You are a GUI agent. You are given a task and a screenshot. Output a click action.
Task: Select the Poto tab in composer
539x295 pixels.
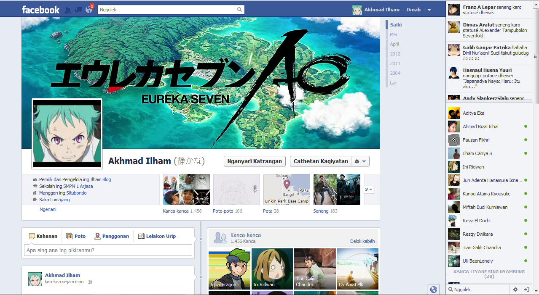pos(76,236)
